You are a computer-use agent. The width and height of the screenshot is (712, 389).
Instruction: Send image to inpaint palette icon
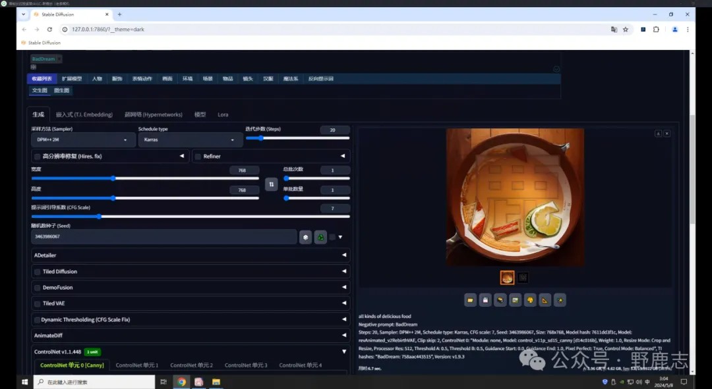(530, 300)
